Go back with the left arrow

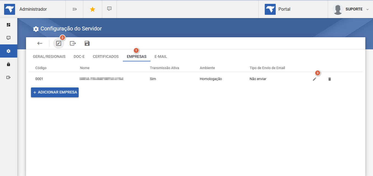coord(40,43)
